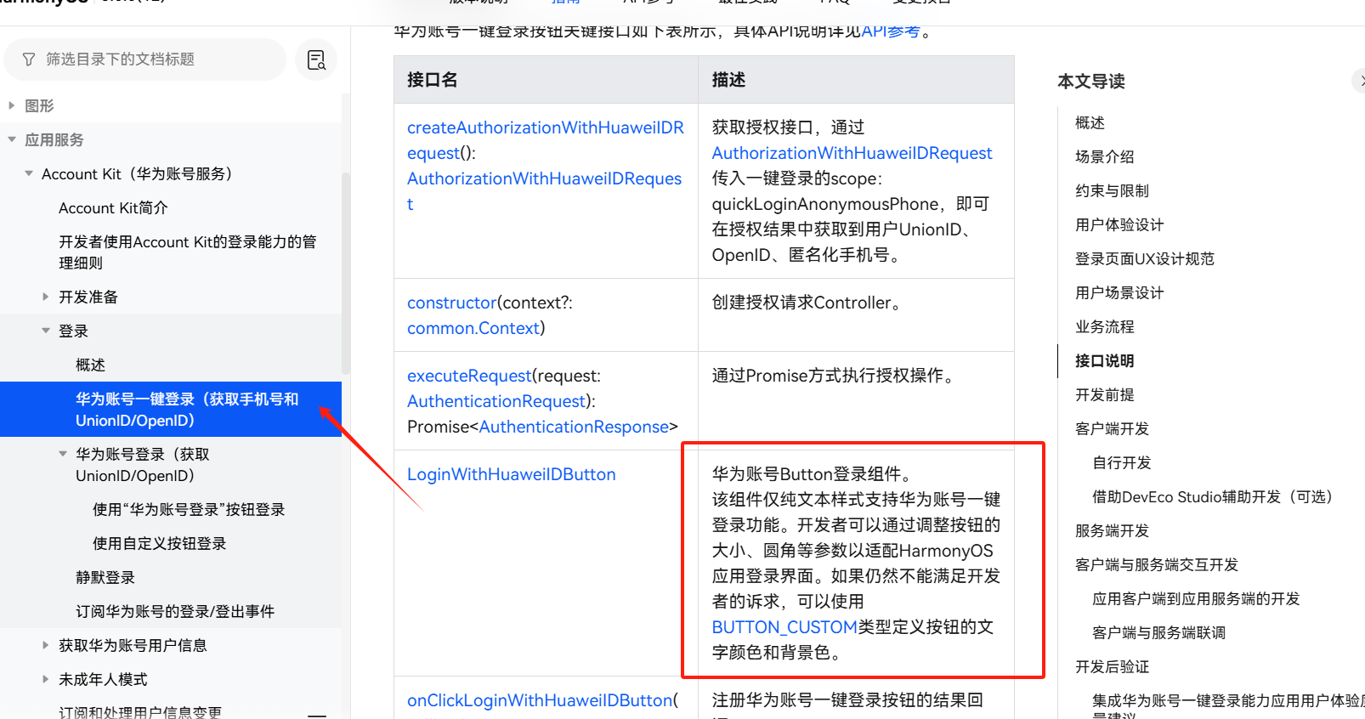Click 创建授权请求Controller。 description cell

point(856,315)
